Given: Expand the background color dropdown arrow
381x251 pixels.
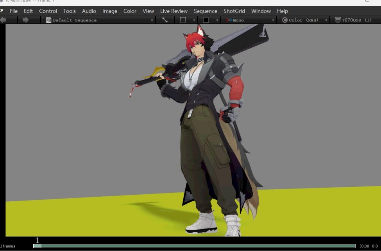Looking at the screenshot, I should pyautogui.click(x=217, y=20).
